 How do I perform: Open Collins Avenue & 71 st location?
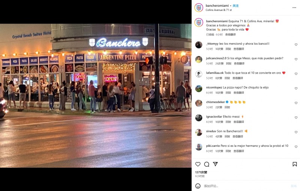[x=219, y=10]
